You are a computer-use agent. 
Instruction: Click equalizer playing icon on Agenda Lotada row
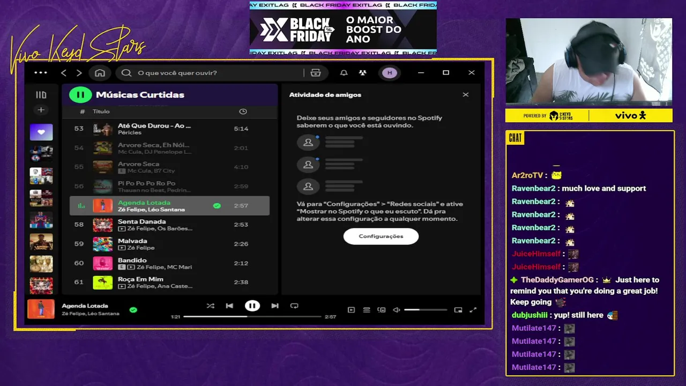pos(81,205)
